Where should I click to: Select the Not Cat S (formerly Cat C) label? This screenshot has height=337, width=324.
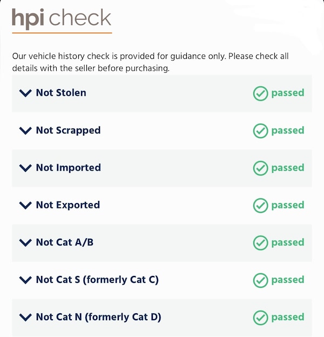[x=97, y=280]
